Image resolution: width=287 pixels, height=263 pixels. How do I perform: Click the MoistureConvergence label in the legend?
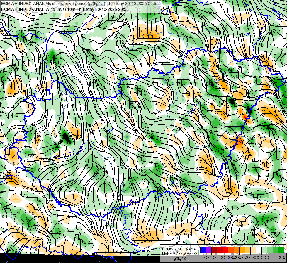[180, 254]
